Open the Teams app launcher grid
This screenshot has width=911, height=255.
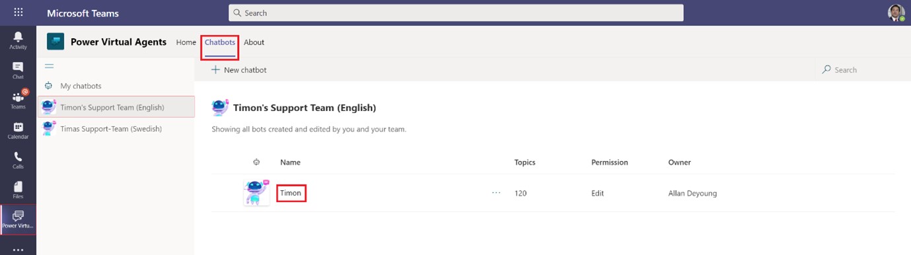point(18,13)
